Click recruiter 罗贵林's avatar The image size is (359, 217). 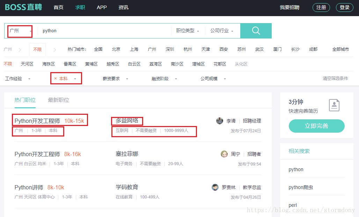[215, 187]
